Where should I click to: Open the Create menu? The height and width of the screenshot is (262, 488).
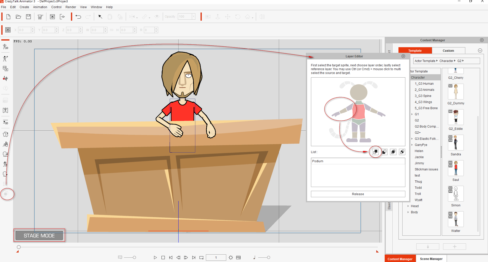(x=24, y=7)
